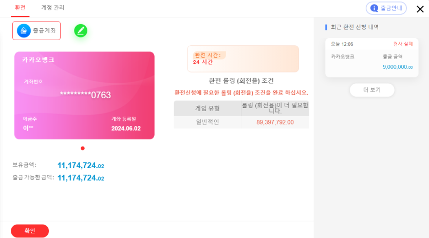The width and height of the screenshot is (429, 238).
Task: Click the 89,397,792.00 rolling amount cell
Action: [275, 122]
